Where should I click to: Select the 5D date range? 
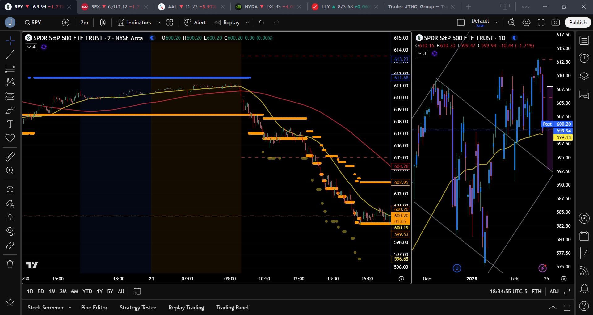tap(41, 292)
